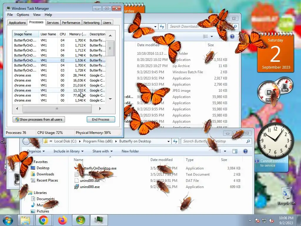Toggle the preview pane icon in Butterfly on Desktop window
Image resolution: width=301 pixels, height=226 pixels.
[x=235, y=151]
